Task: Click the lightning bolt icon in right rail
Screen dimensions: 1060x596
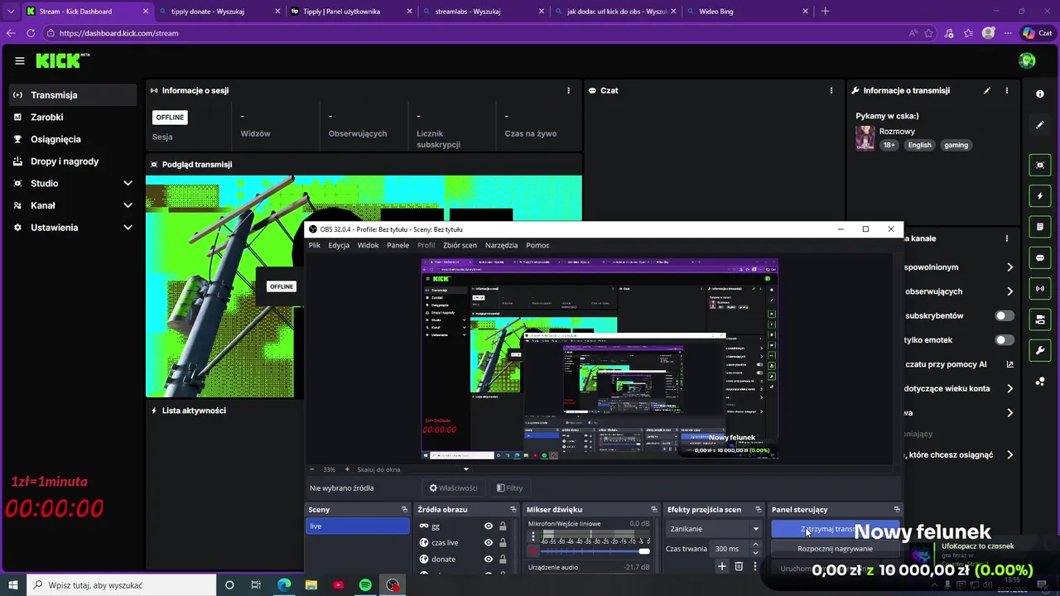Action: click(x=1040, y=196)
